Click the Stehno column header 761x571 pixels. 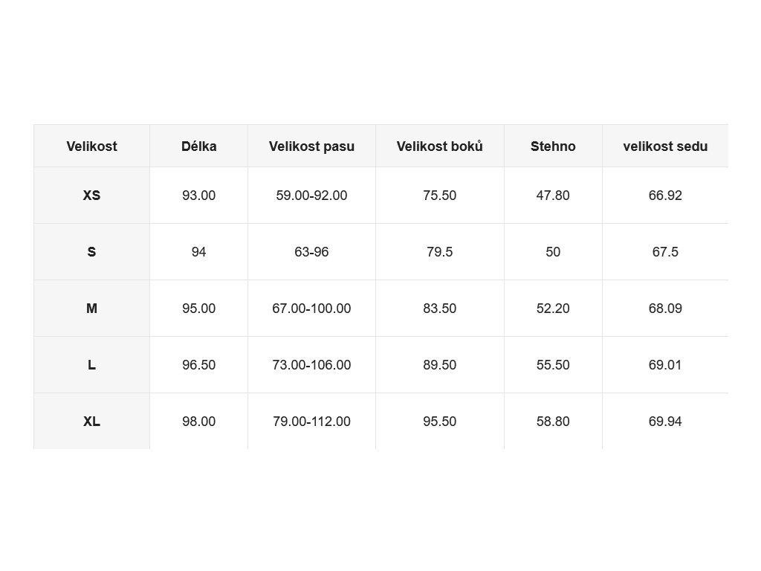553,146
